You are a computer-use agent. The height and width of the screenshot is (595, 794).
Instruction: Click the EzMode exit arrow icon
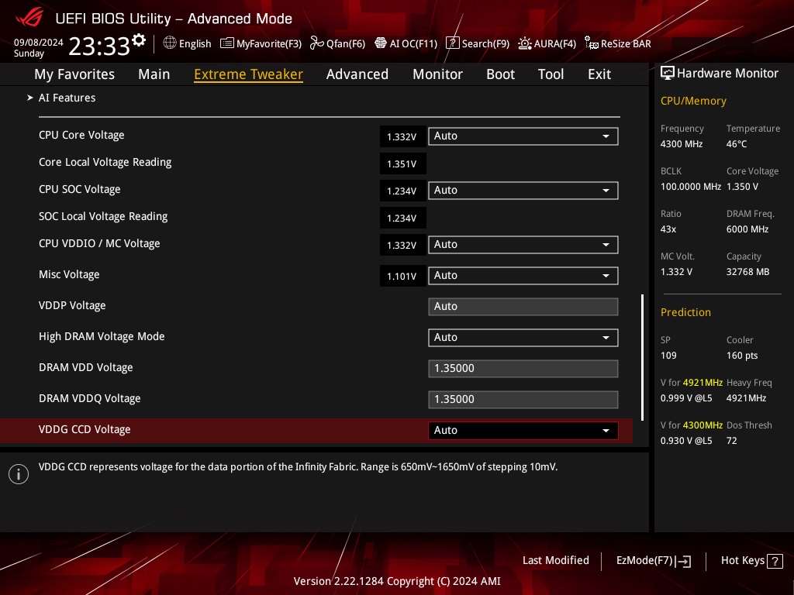click(684, 561)
